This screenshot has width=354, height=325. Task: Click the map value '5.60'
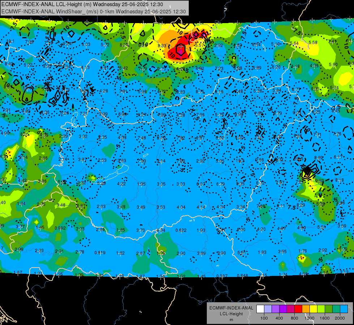333,65
